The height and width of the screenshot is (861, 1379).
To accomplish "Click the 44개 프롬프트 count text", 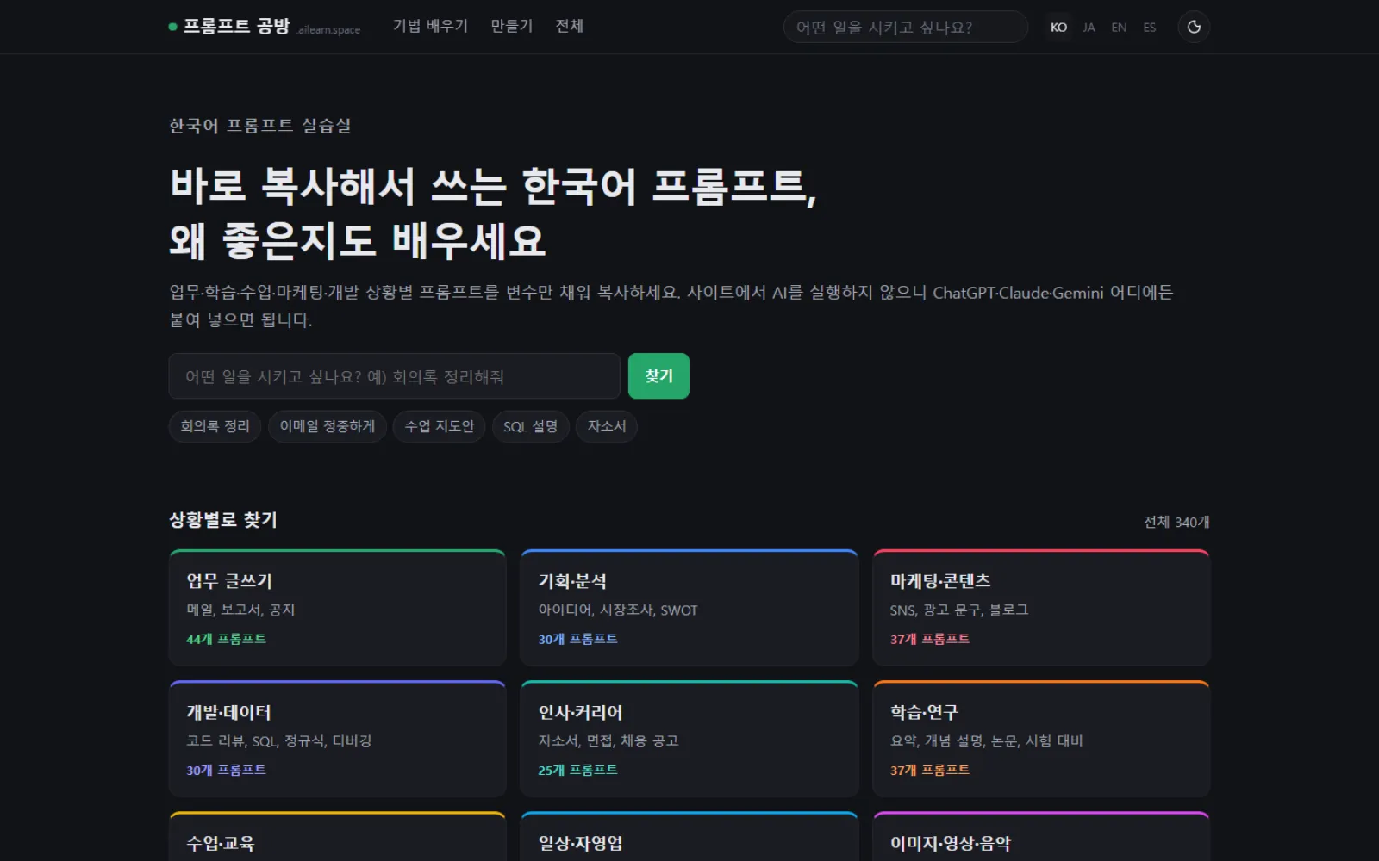I will coord(226,639).
